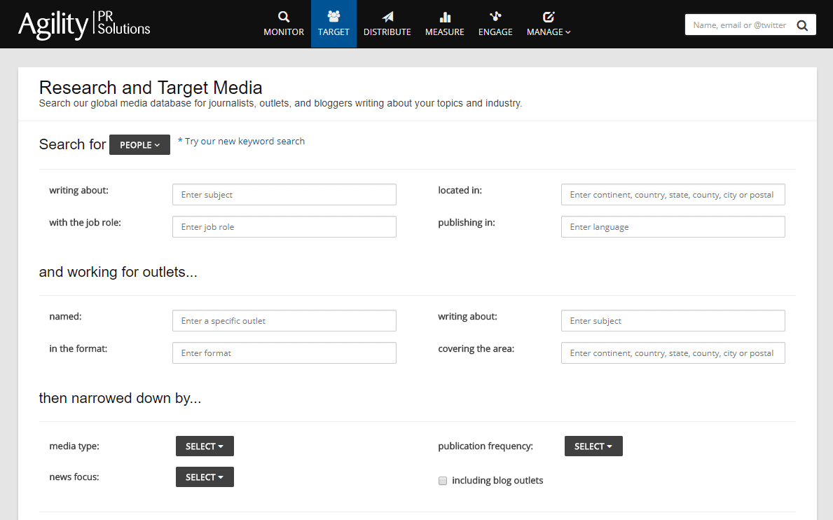Enable the including blog outlets checkbox
Viewport: 833px width, 520px height.
[442, 481]
